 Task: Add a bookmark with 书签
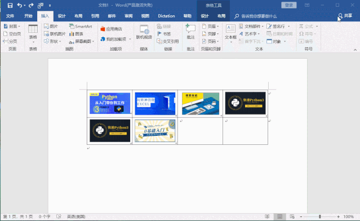coord(164,34)
